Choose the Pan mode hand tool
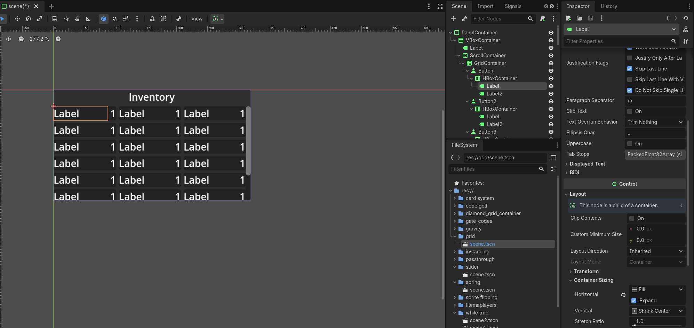 click(x=77, y=19)
